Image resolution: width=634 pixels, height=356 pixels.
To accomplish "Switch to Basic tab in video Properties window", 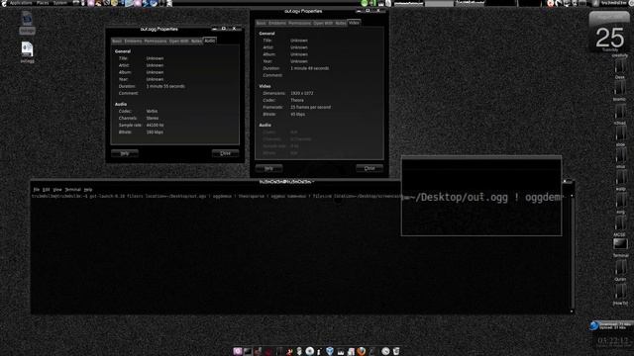I will coord(262,24).
